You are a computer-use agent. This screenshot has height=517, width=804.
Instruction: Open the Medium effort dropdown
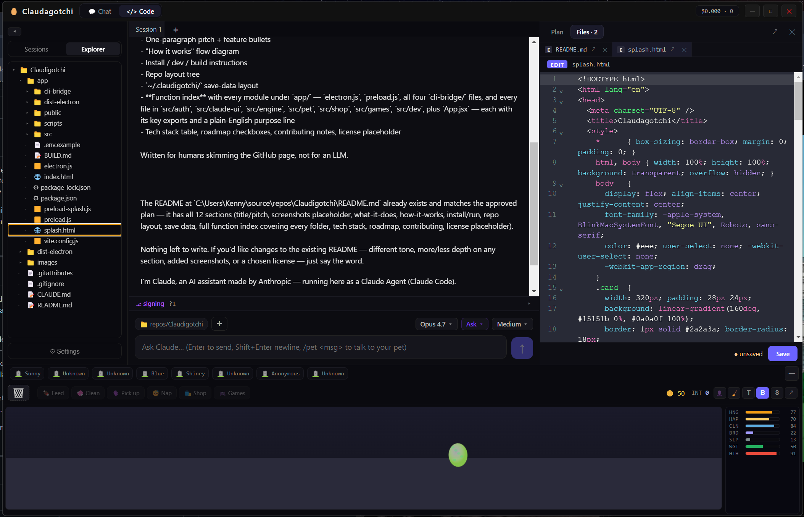click(512, 324)
